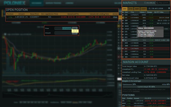Select MAID row in Positions table

point(146,103)
